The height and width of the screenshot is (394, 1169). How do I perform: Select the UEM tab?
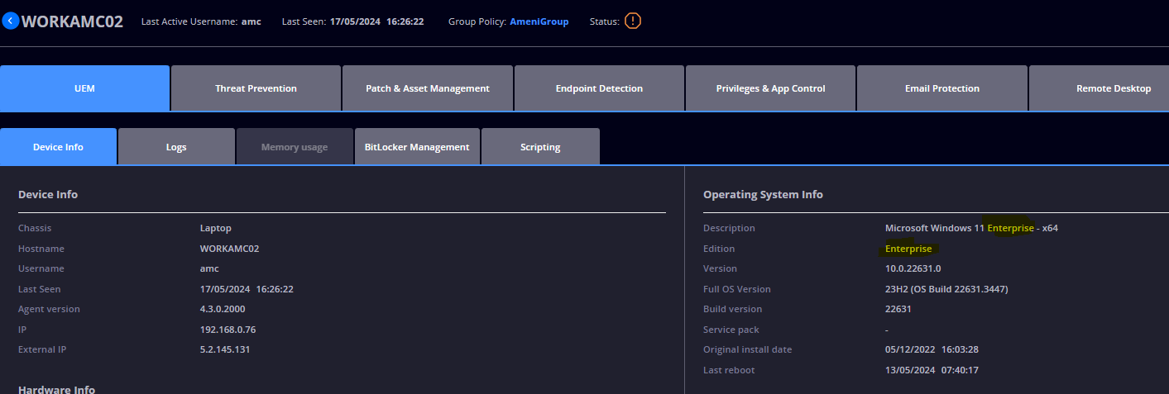[84, 88]
